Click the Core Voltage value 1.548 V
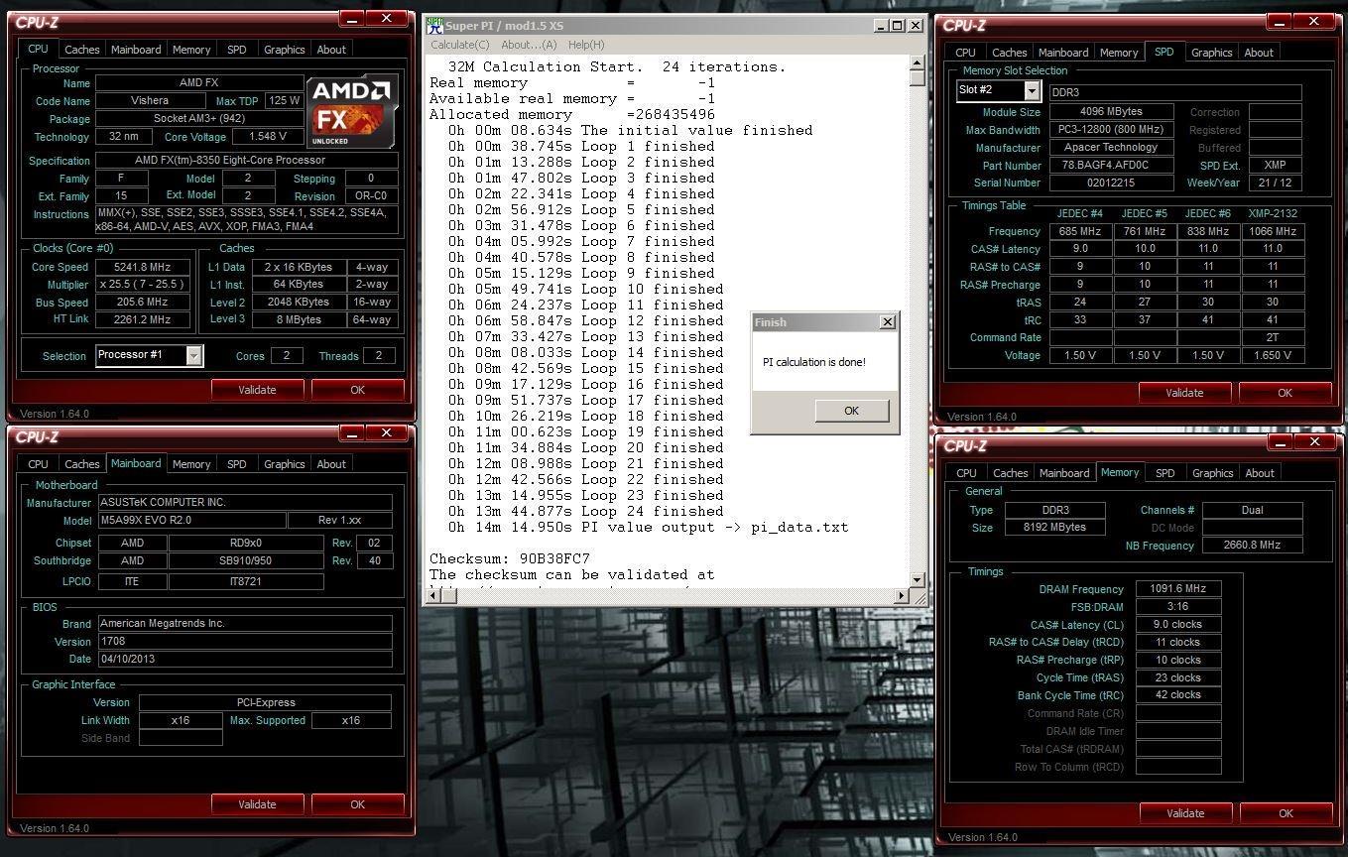 268,137
